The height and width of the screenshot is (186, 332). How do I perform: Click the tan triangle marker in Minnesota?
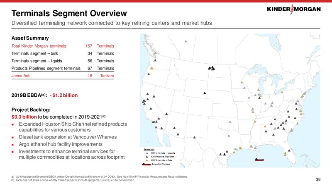click(242, 82)
